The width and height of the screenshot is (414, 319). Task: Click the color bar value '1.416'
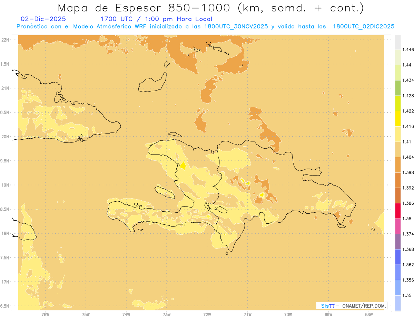pyautogui.click(x=408, y=126)
